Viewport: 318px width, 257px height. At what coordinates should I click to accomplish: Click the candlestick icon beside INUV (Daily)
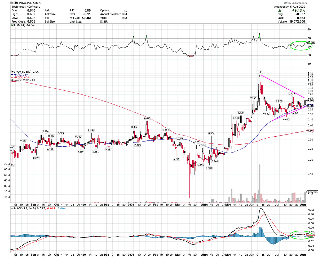pos(12,72)
